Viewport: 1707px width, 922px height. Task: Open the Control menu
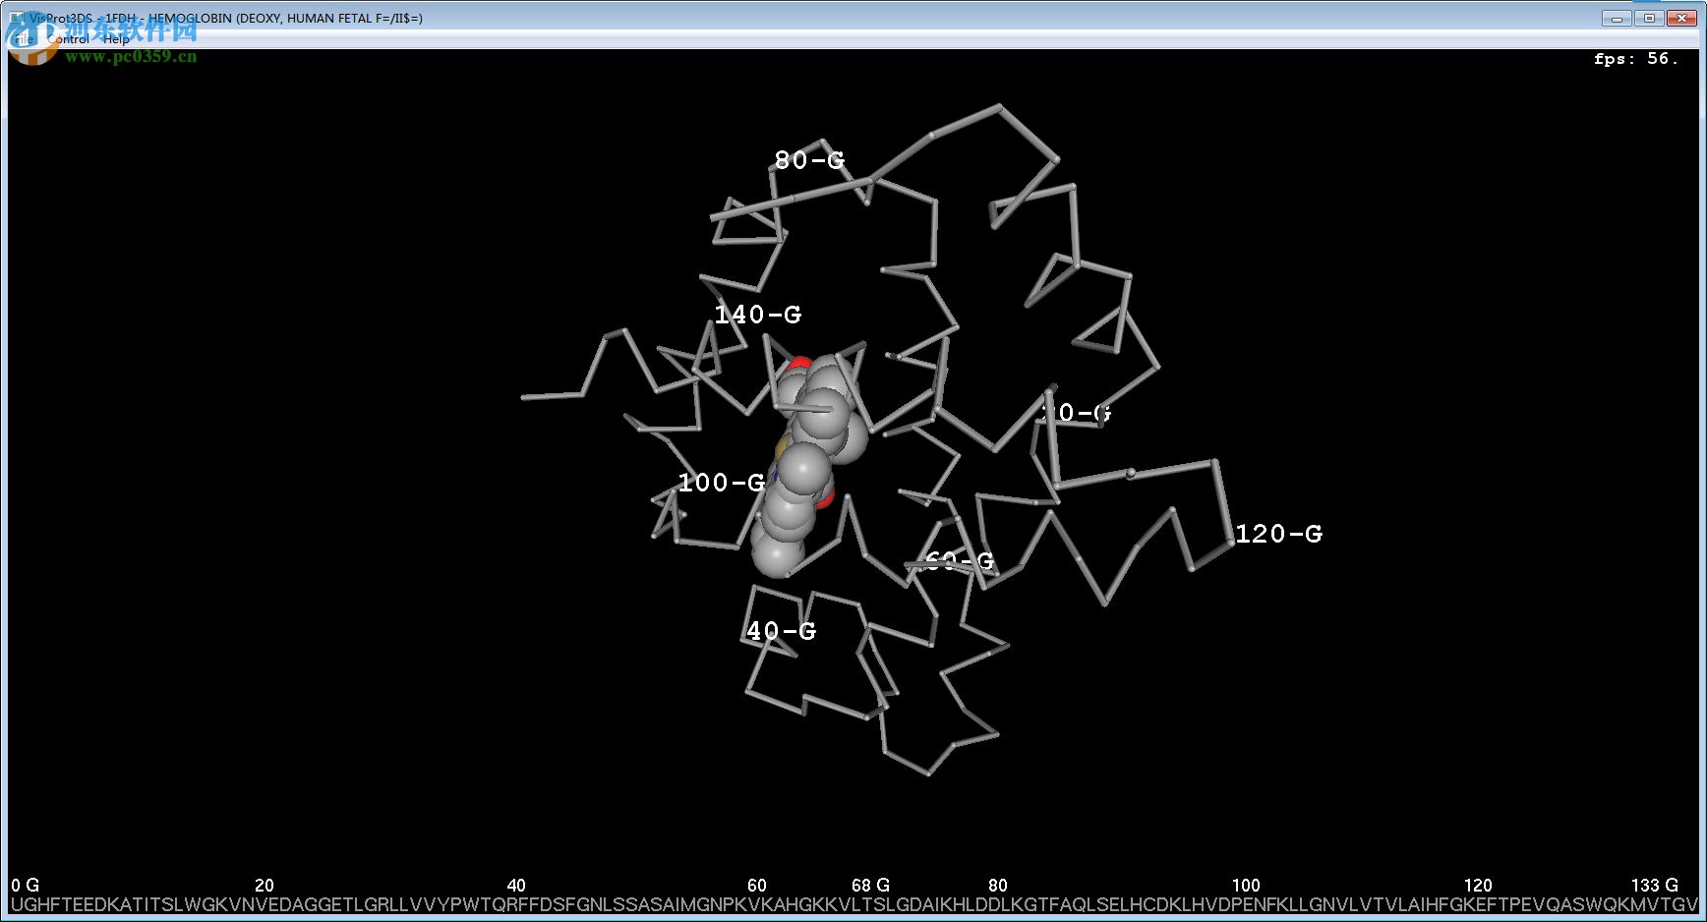pos(69,39)
